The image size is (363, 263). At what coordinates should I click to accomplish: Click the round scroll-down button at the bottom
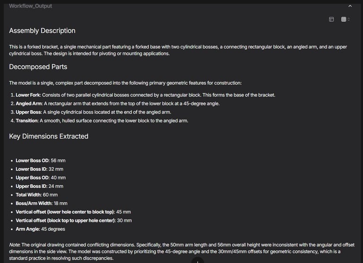[x=198, y=261]
